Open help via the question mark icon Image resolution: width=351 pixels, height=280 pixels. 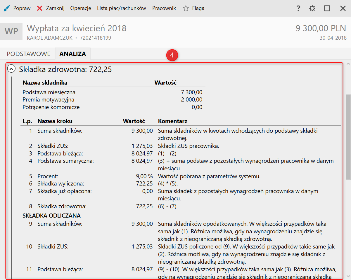[298, 8]
